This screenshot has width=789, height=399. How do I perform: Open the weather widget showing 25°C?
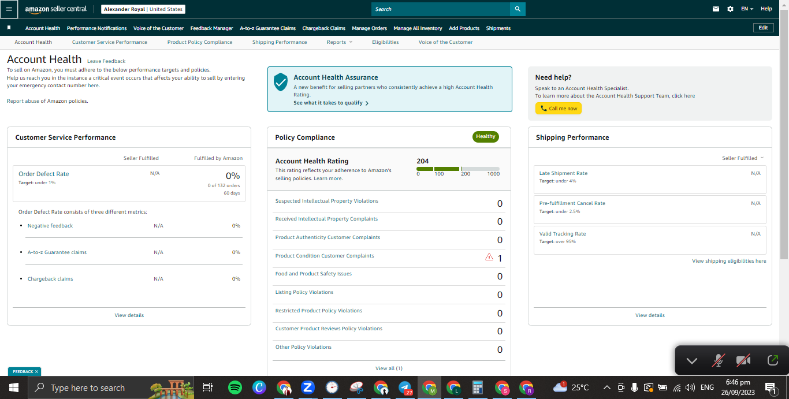(571, 387)
